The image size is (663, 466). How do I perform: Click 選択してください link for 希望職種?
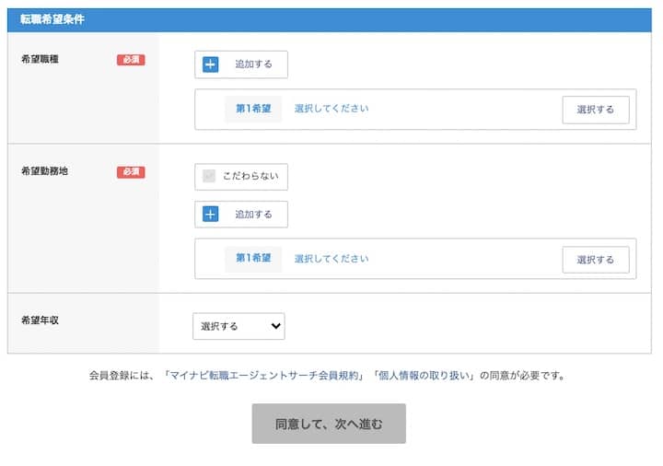pyautogui.click(x=331, y=109)
